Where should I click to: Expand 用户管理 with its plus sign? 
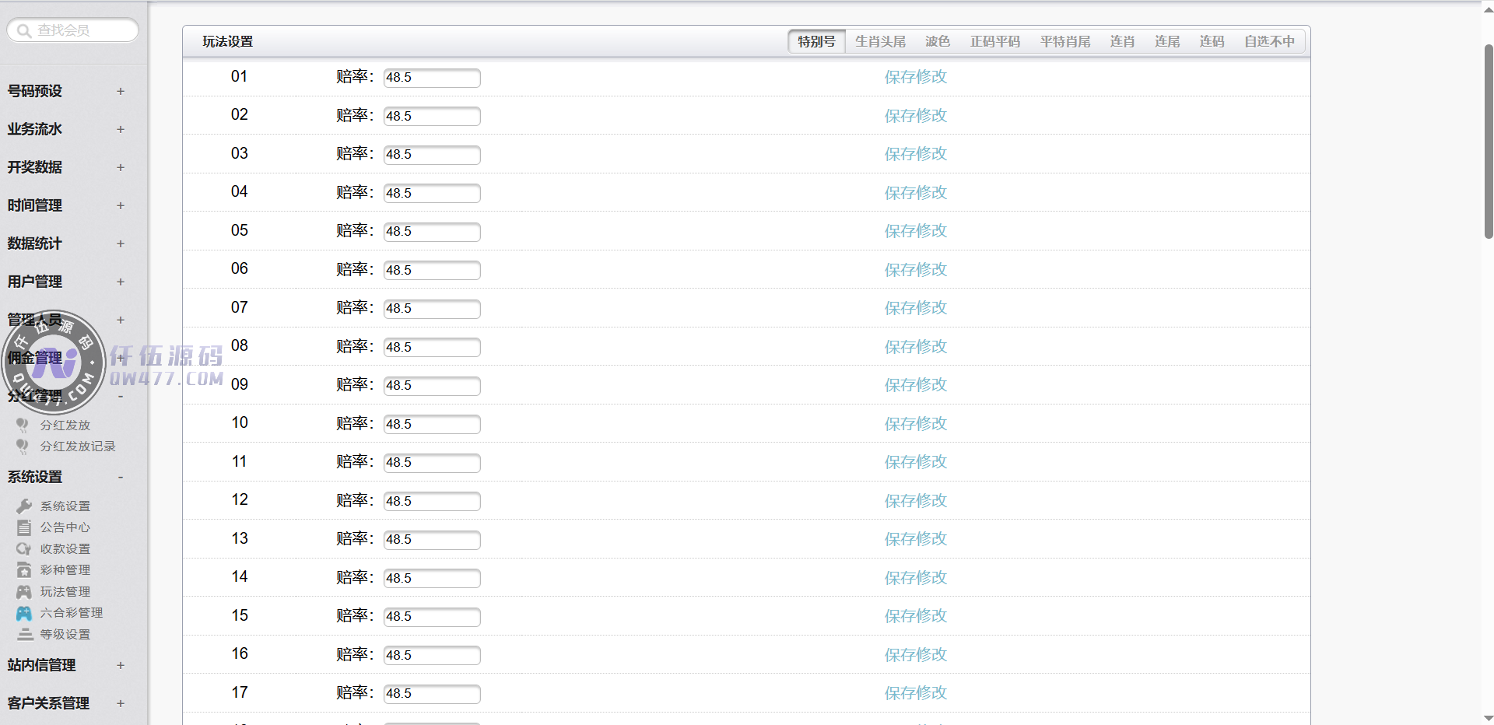120,282
